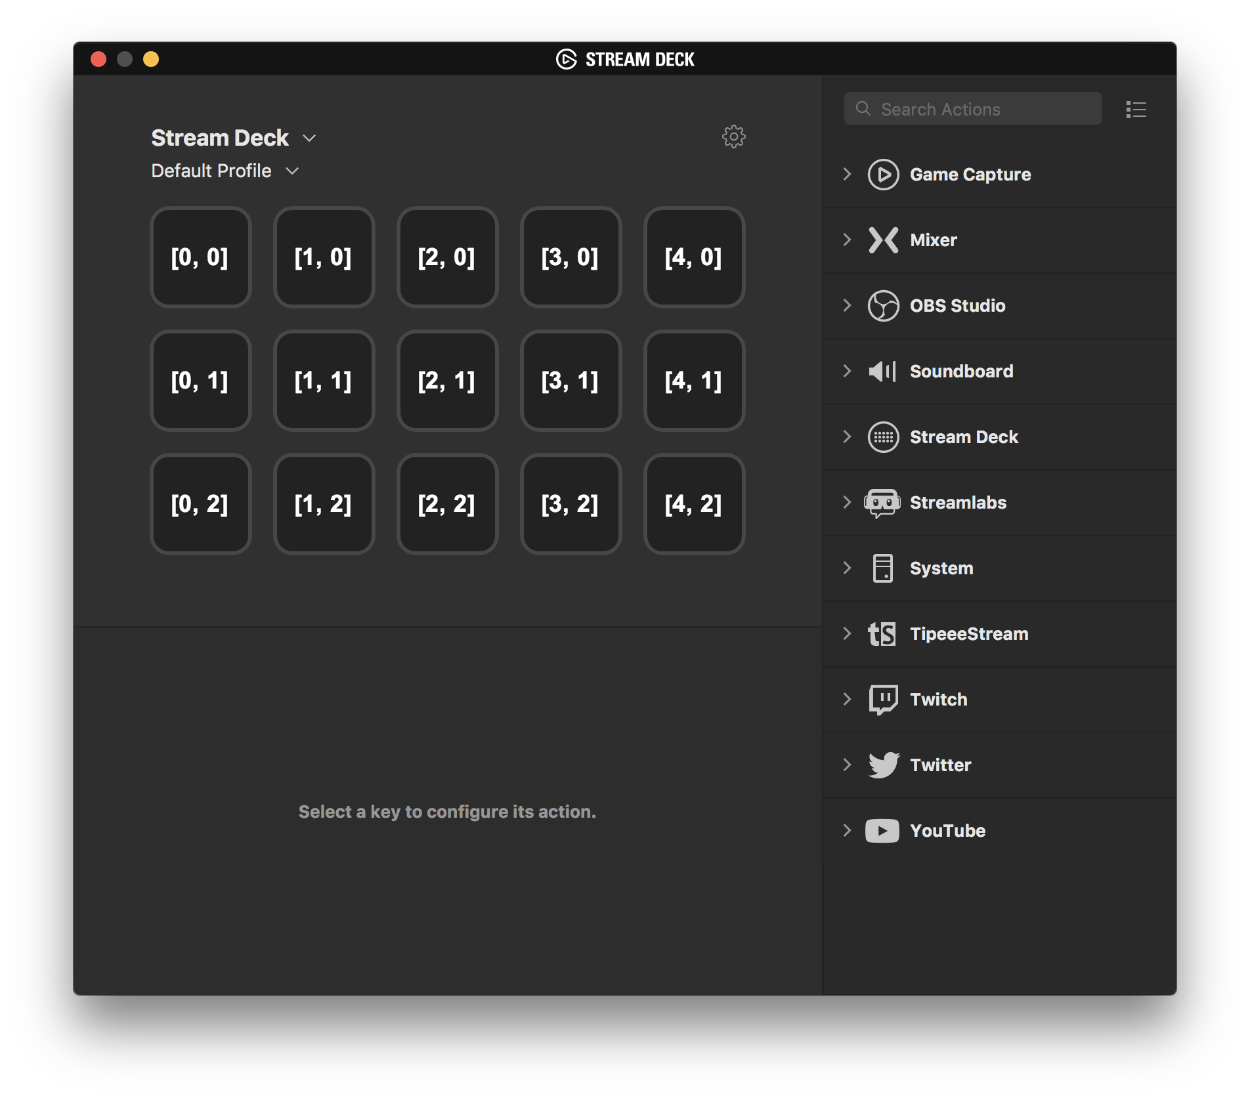The width and height of the screenshot is (1250, 1100).
Task: Click the Game Capture play icon
Action: (883, 175)
